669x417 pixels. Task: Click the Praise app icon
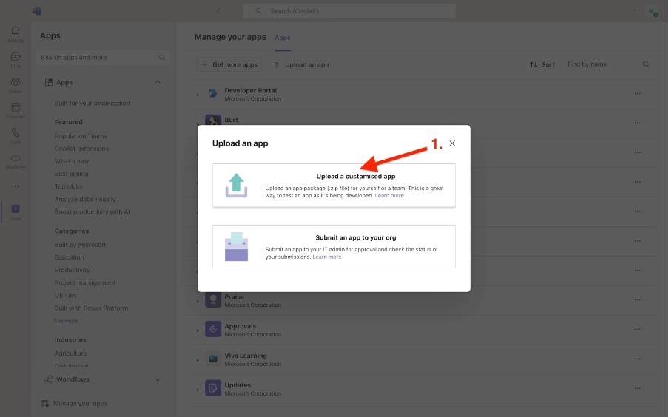pyautogui.click(x=213, y=299)
